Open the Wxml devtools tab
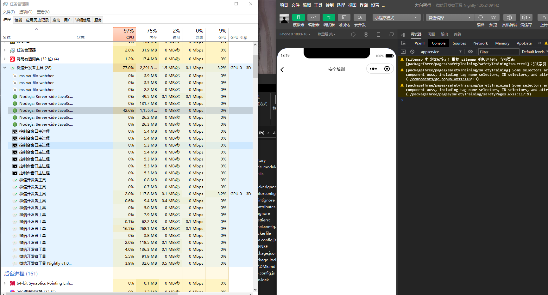Screen dimensions: 548x295 (x=419, y=43)
